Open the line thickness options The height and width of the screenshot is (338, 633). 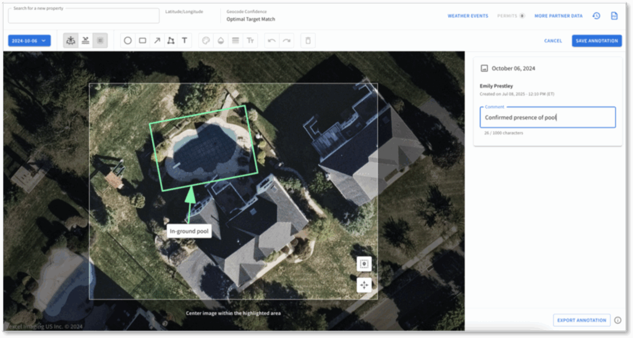pyautogui.click(x=235, y=41)
